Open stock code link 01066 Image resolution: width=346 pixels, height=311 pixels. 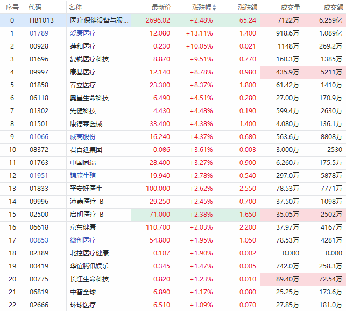39,137
